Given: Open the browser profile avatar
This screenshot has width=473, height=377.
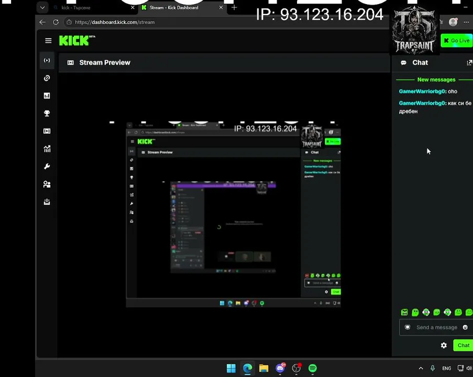Looking at the screenshot, I should tap(453, 22).
